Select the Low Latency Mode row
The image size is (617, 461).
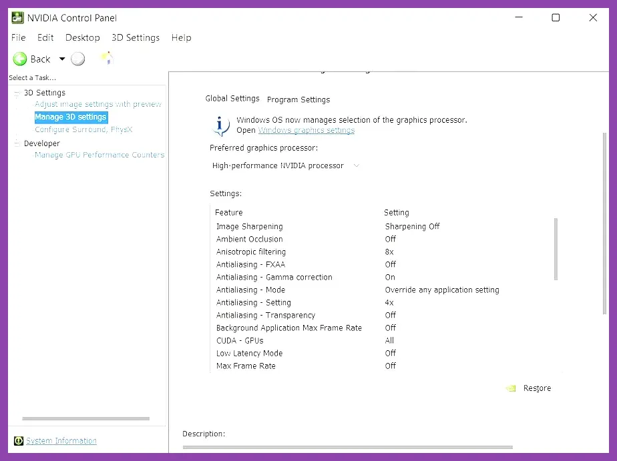click(381, 354)
